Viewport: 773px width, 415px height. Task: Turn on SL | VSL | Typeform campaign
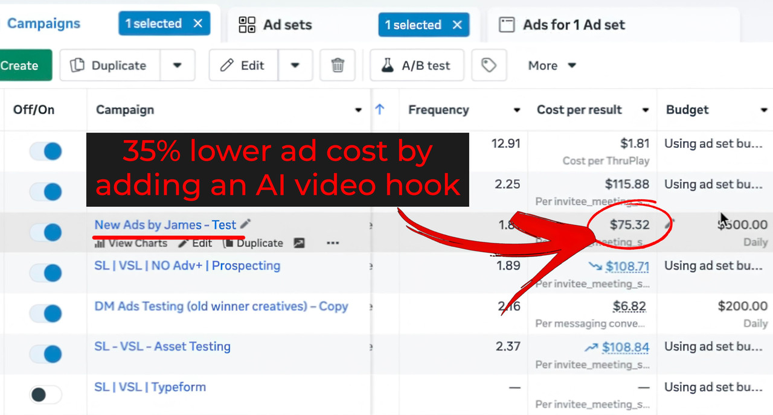click(45, 395)
